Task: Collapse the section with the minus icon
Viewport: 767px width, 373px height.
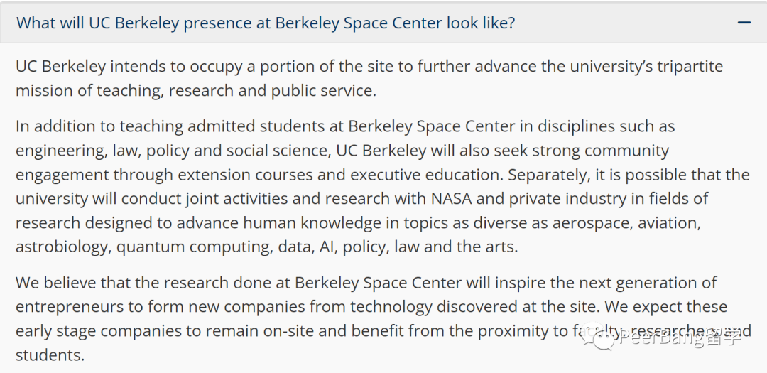Action: [x=744, y=23]
